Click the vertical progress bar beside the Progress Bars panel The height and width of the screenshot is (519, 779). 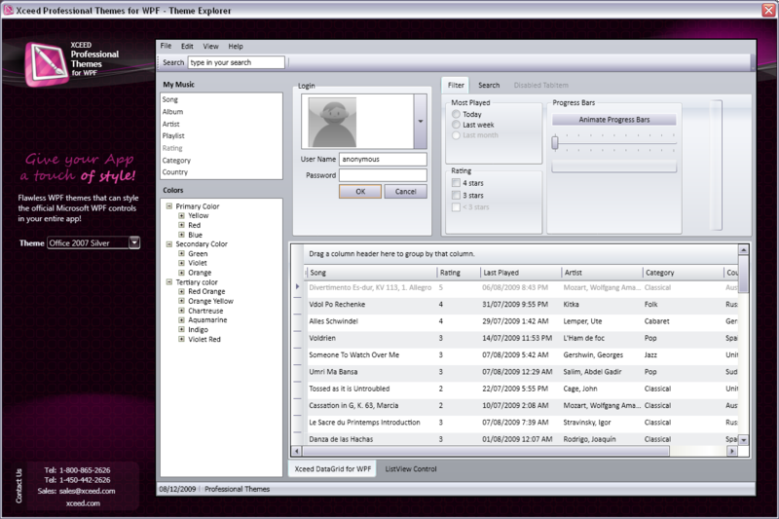[x=716, y=165]
